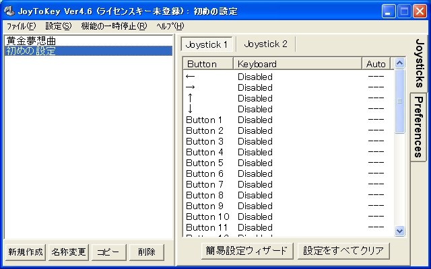Open the ヘルプ(H) menu
This screenshot has height=269, width=431.
coord(169,26)
